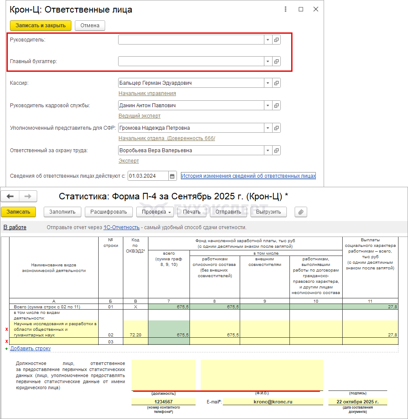Open the Ведущий эксперт position link
Screen dimensions: 408x419
pyautogui.click(x=140, y=116)
